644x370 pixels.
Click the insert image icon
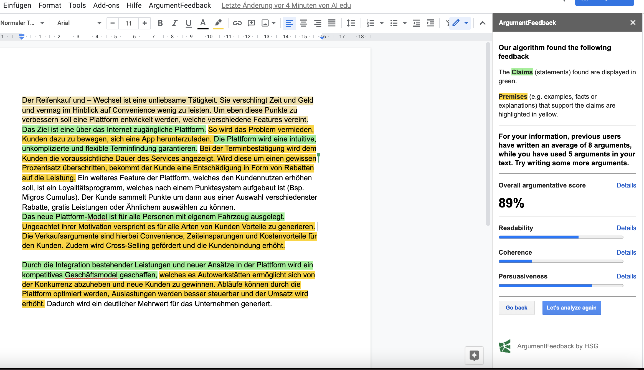(x=265, y=23)
